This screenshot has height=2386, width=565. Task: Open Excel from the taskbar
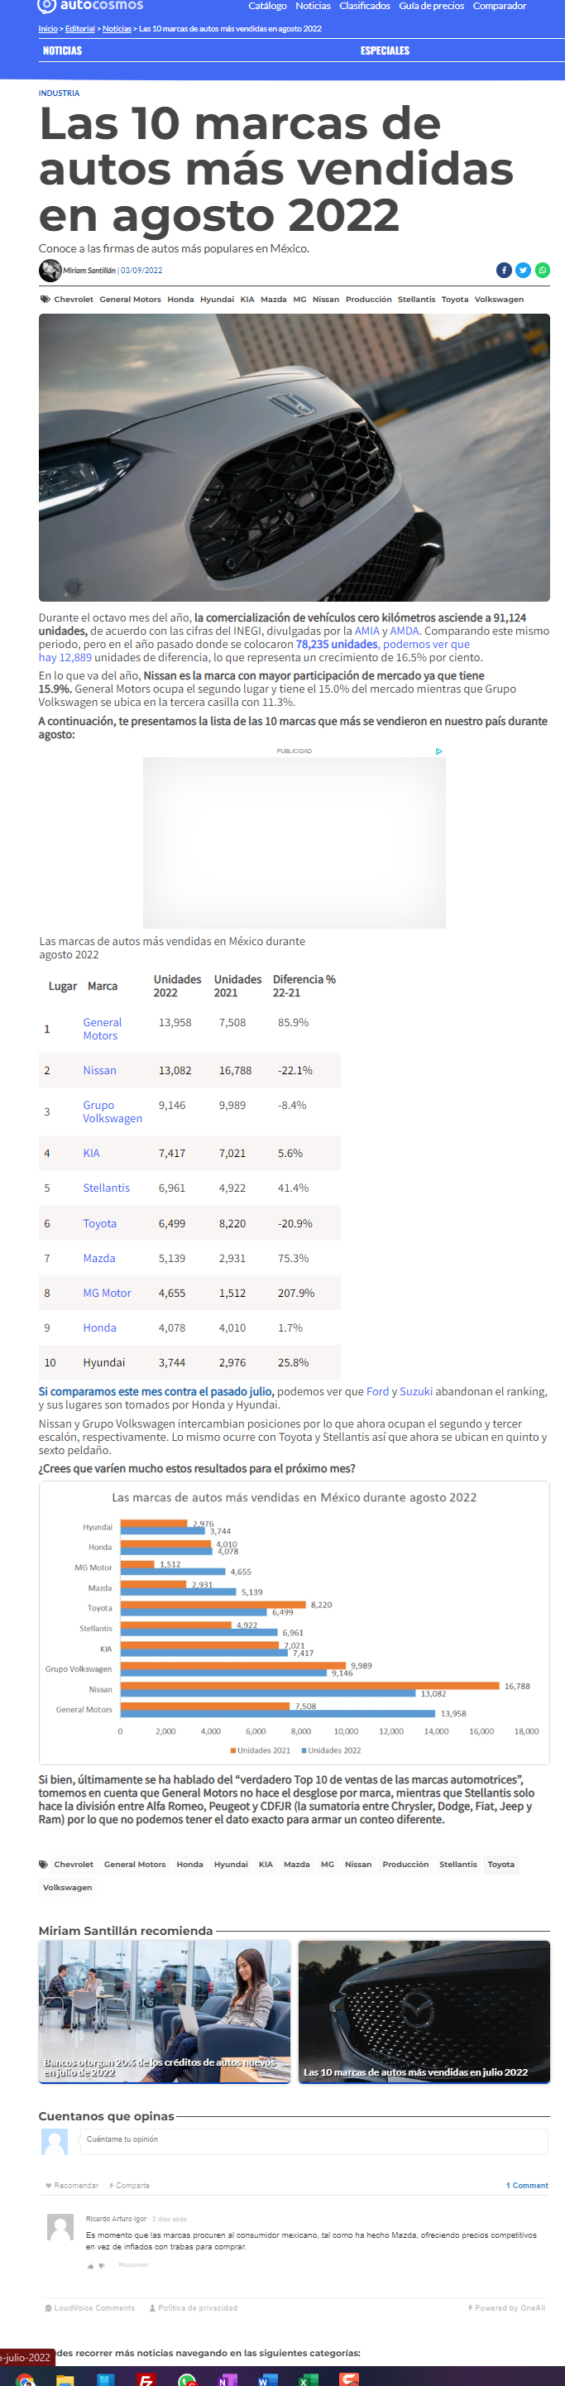click(x=303, y=2378)
